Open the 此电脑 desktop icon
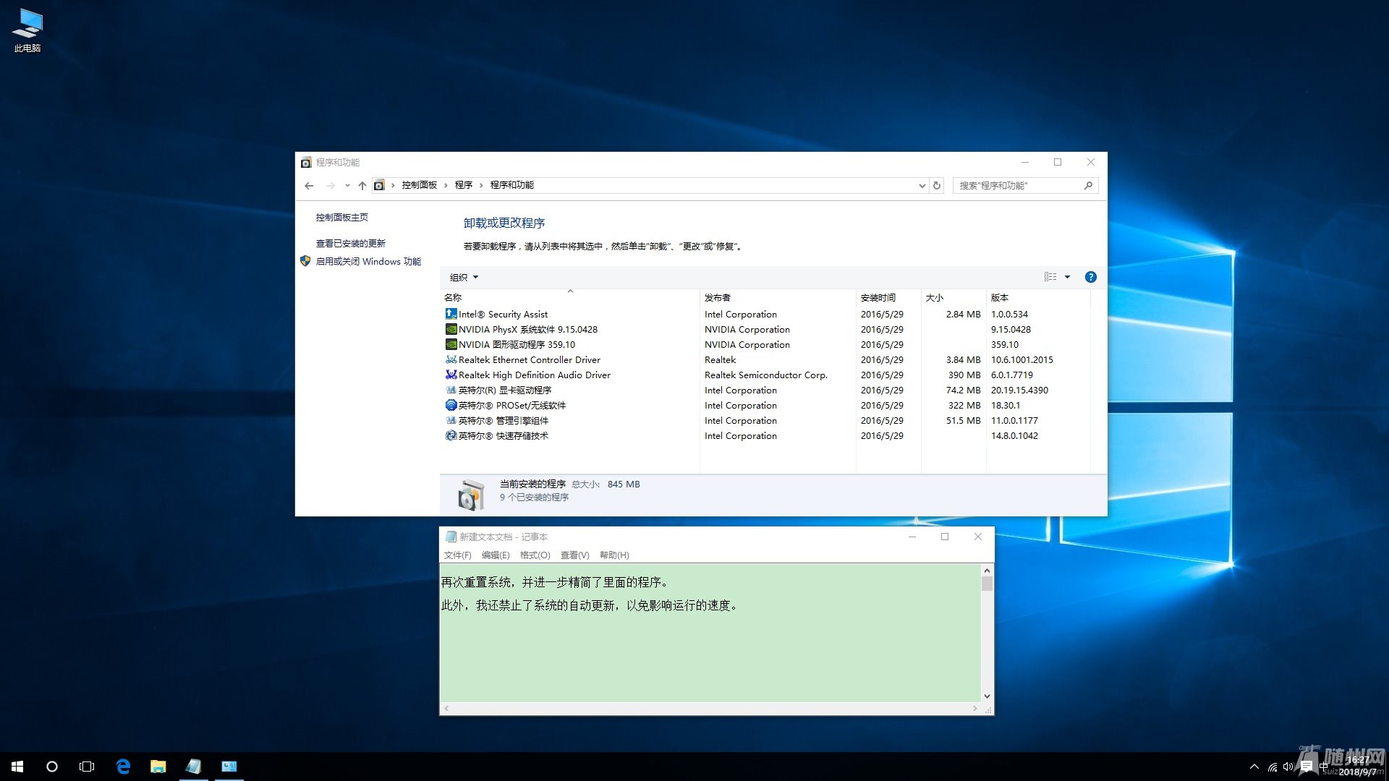This screenshot has width=1389, height=781. click(x=27, y=30)
